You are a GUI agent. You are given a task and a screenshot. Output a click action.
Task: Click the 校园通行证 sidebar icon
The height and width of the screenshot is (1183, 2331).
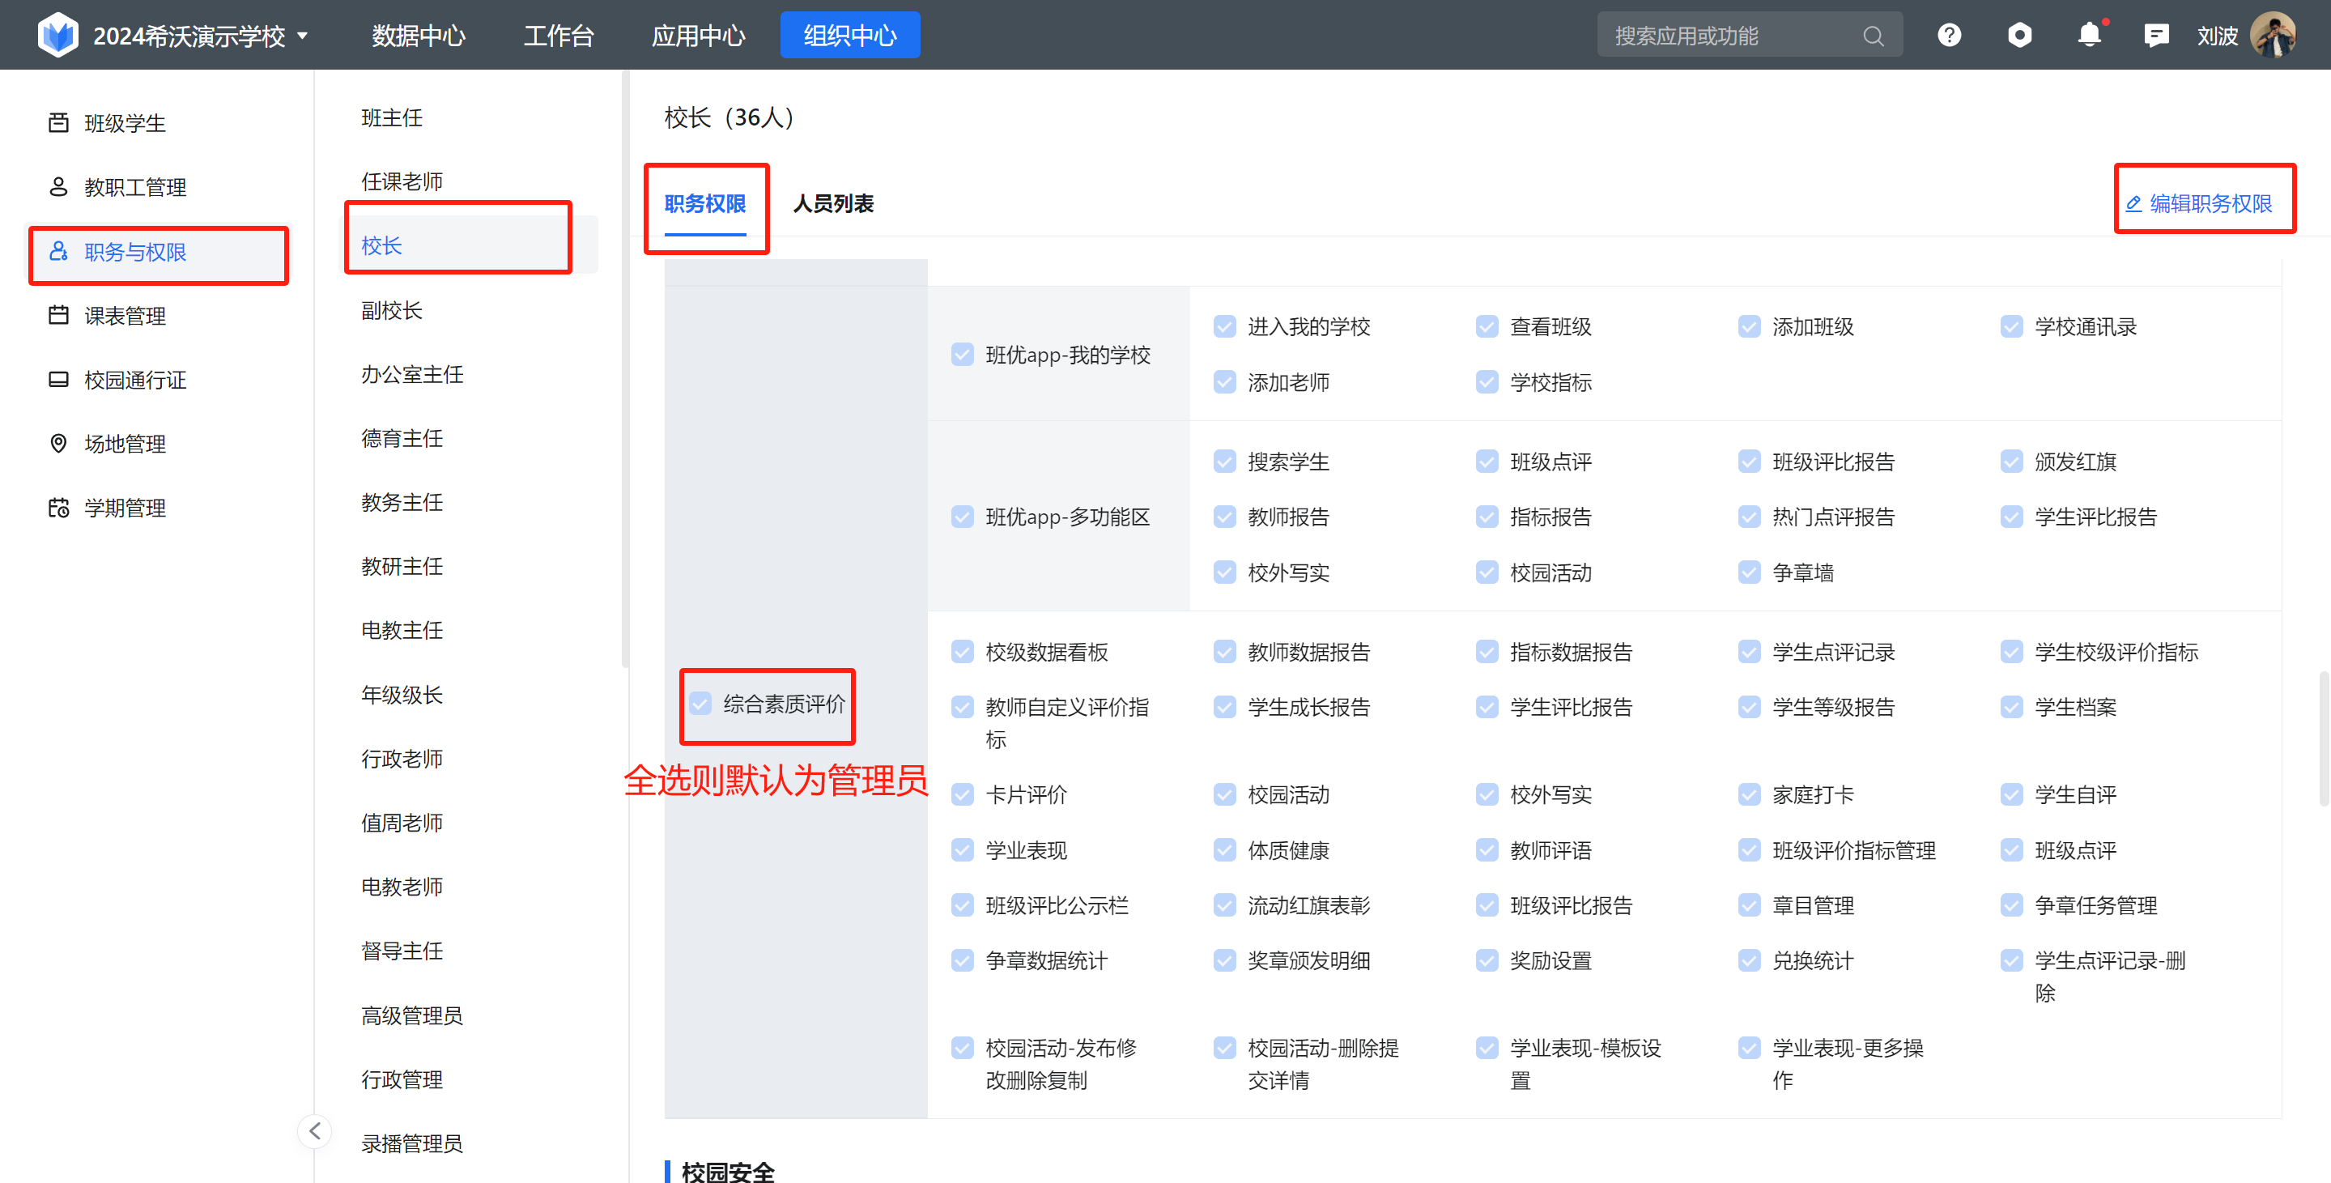point(59,379)
